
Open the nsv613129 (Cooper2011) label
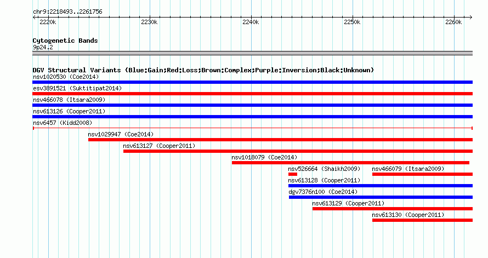(x=348, y=203)
